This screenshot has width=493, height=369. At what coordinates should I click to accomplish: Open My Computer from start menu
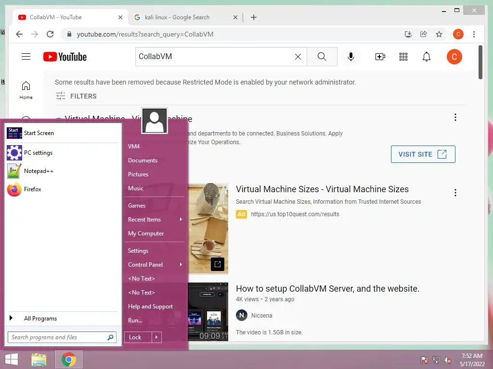tap(146, 234)
